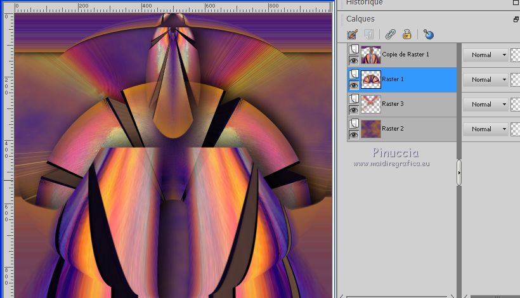Click the Calques panel title

[360, 19]
